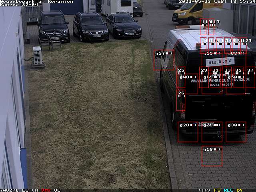Click the Kamera 32-04 camera label

(19, 5)
